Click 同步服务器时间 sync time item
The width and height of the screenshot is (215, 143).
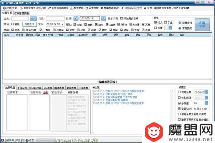click(x=58, y=8)
